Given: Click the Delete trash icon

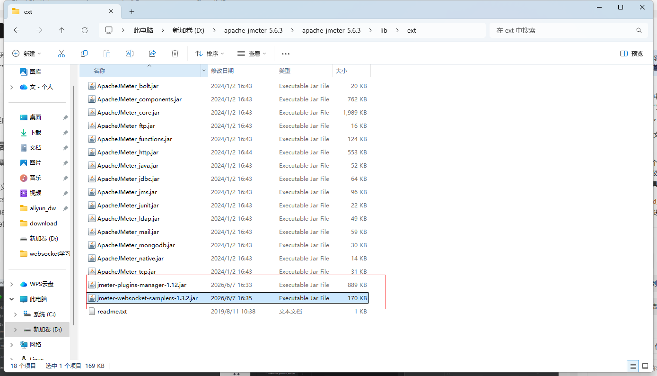Looking at the screenshot, I should pos(175,54).
